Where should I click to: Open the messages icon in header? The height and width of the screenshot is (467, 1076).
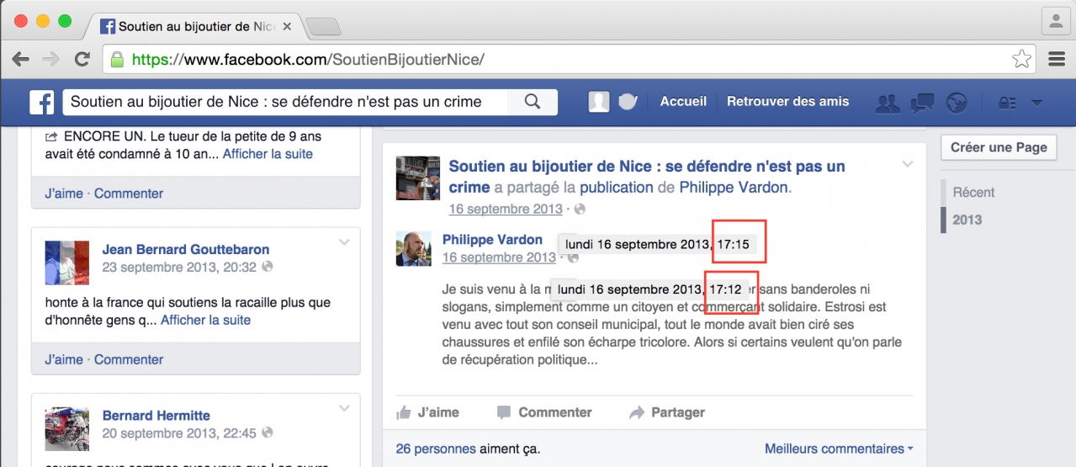pos(923,103)
